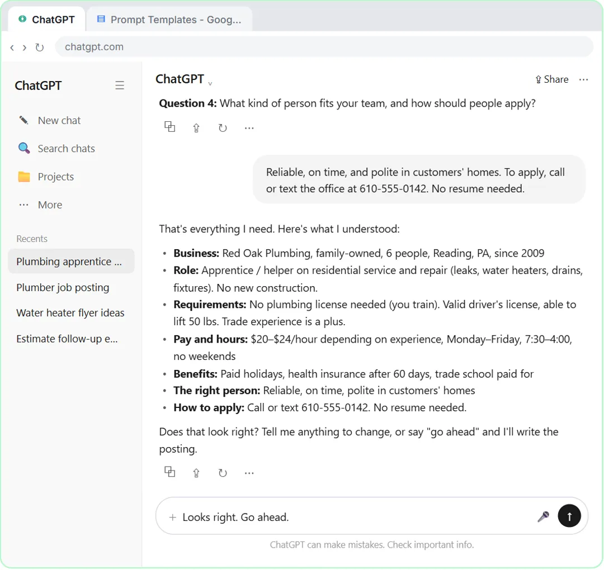The image size is (604, 570).
Task: Switch to the Prompt Templates browser tab
Action: (169, 19)
